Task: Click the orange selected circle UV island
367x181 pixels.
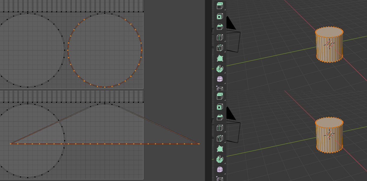Action: (x=105, y=50)
